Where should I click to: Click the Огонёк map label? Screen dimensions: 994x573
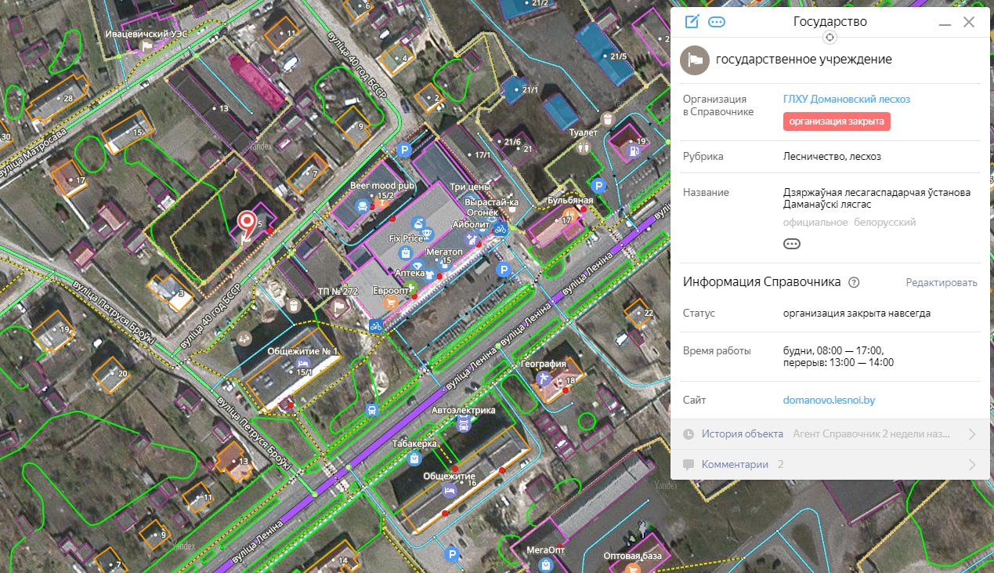[x=482, y=212]
